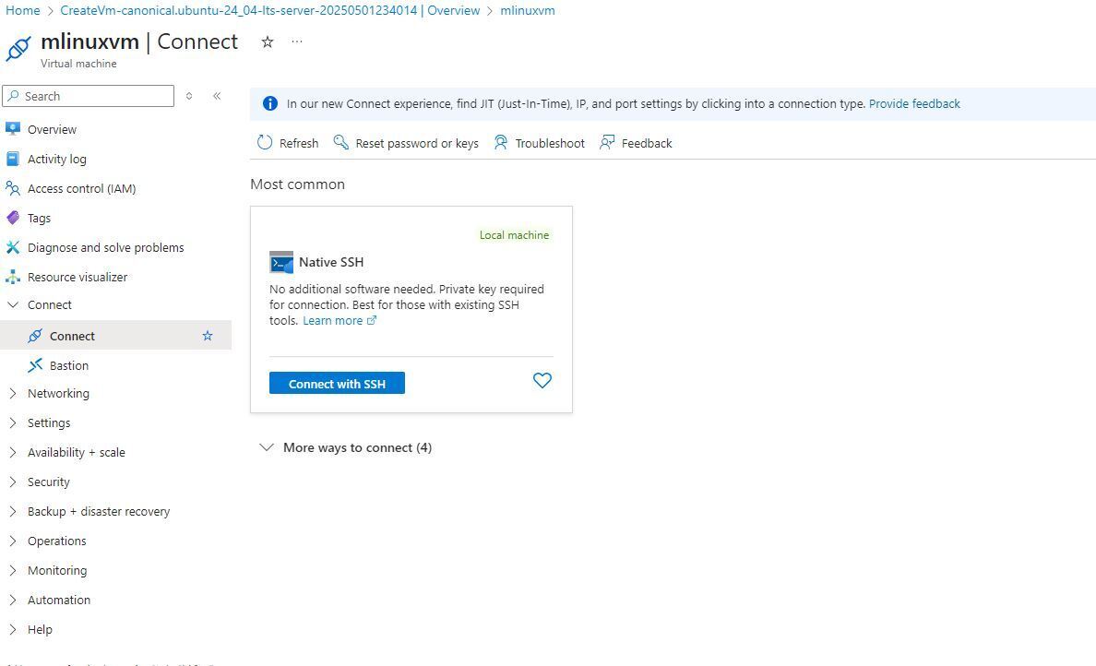1096x666 pixels.
Task: Click the Connect plug icon in sidebar
Action: [x=35, y=336]
